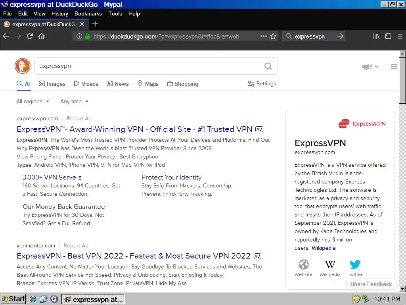View the green padlock connection details
Image resolution: width=406 pixels, height=305 pixels.
click(87, 36)
